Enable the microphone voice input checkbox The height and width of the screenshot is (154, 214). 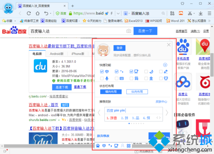102,78
